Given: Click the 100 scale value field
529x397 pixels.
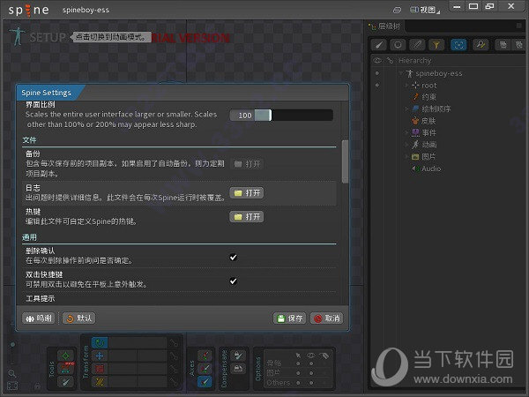Looking at the screenshot, I should (242, 115).
